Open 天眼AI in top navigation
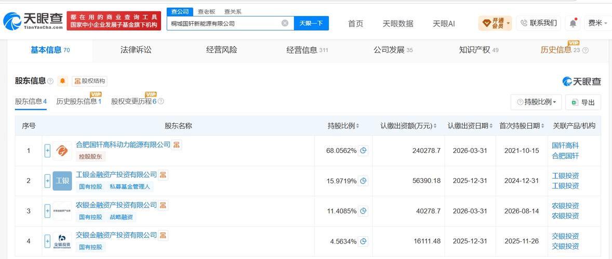The image size is (612, 259). tap(444, 24)
